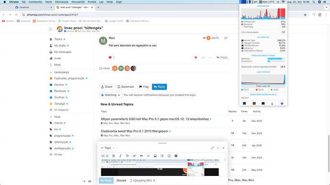Bookmark this page with star icon

(305, 15)
